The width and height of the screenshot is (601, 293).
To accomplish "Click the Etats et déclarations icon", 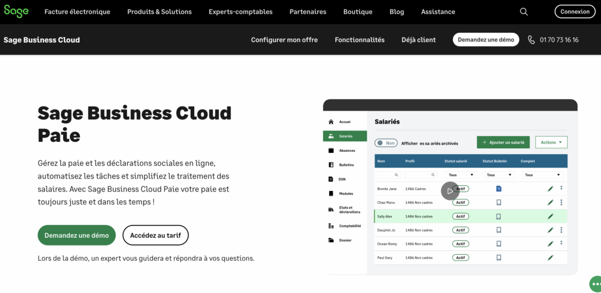I will pos(331,210).
